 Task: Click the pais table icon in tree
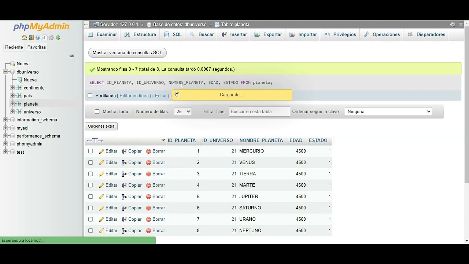(19, 96)
